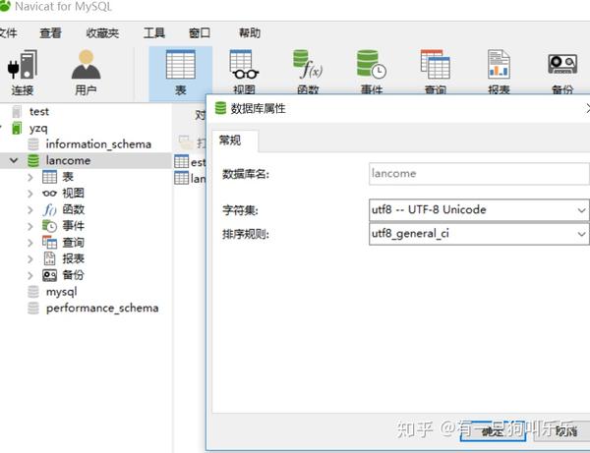590x453 pixels.
Task: Open the Report (报表) toolbar icon
Action: (x=499, y=72)
